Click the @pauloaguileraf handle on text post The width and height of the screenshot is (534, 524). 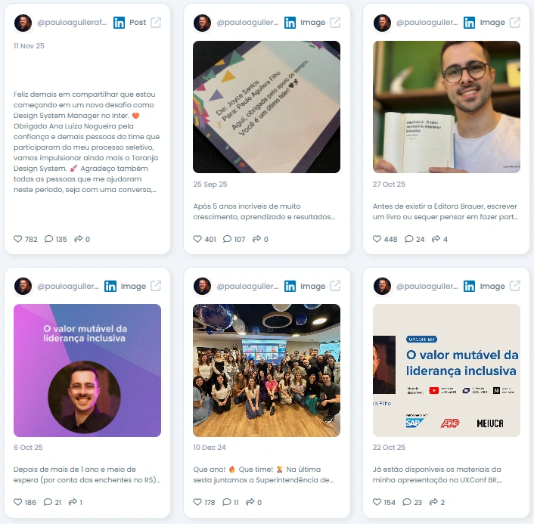[x=72, y=23]
